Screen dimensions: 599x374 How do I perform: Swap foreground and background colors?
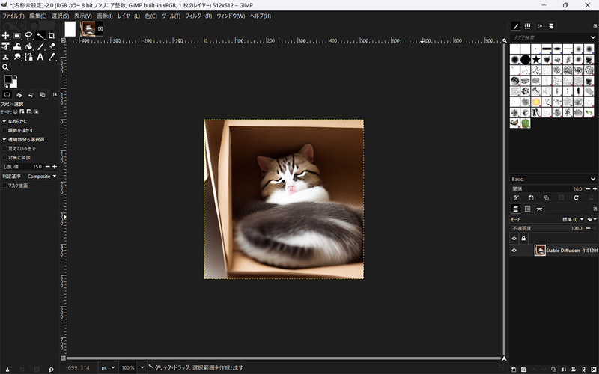click(x=15, y=77)
